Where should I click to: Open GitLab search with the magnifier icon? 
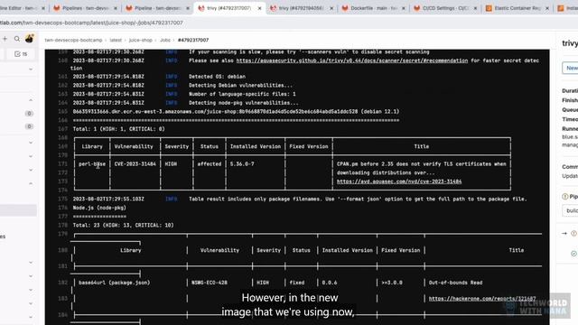click(x=17, y=39)
